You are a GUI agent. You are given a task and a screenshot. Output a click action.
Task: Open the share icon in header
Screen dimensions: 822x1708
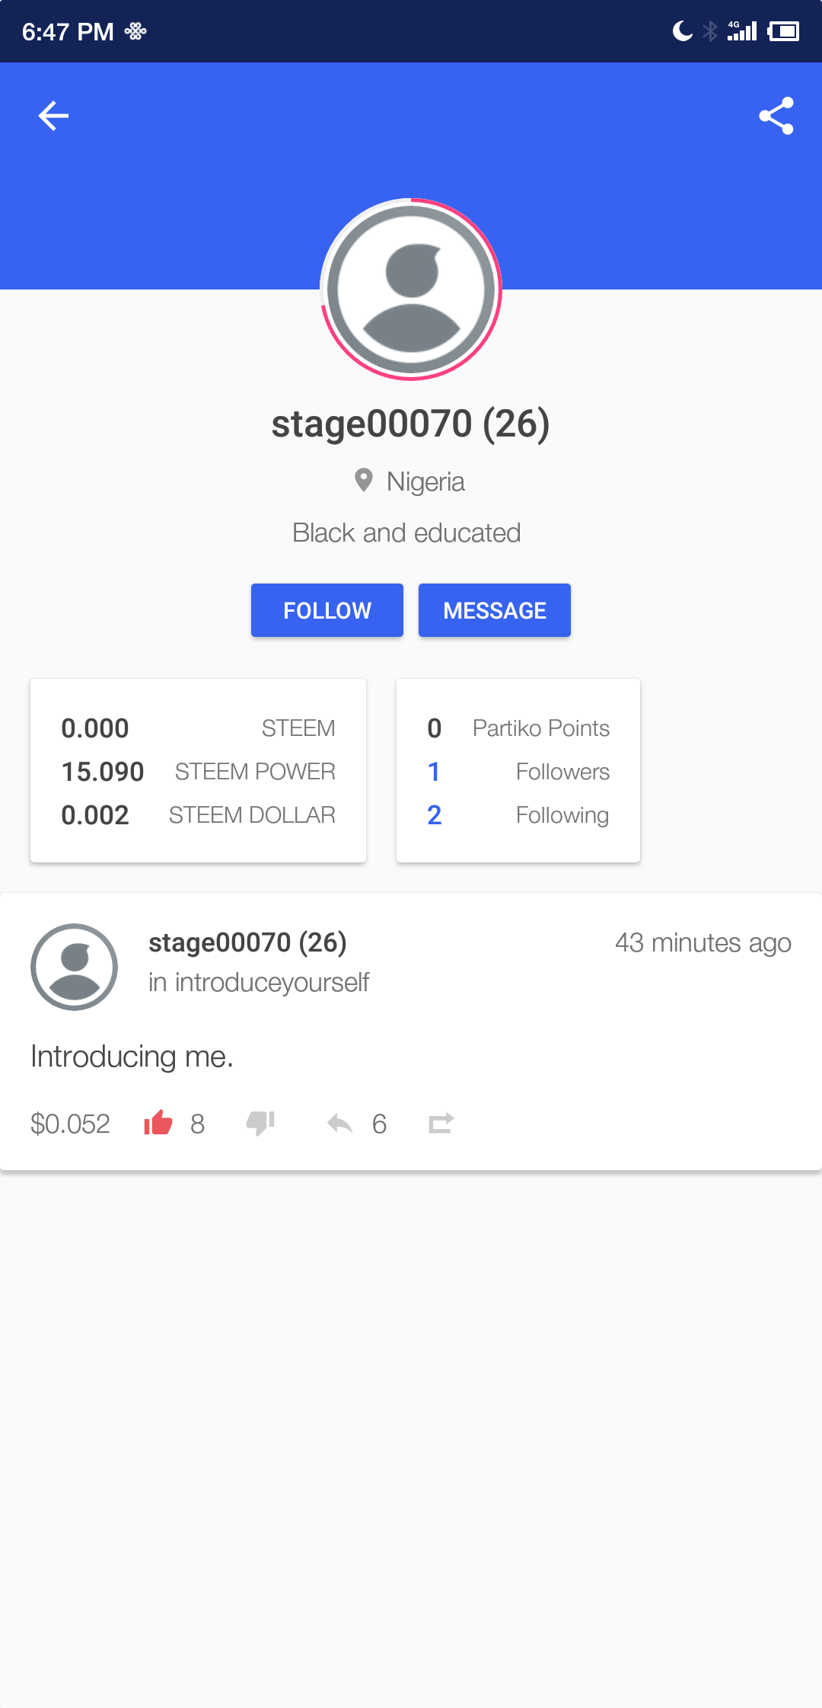pos(776,116)
